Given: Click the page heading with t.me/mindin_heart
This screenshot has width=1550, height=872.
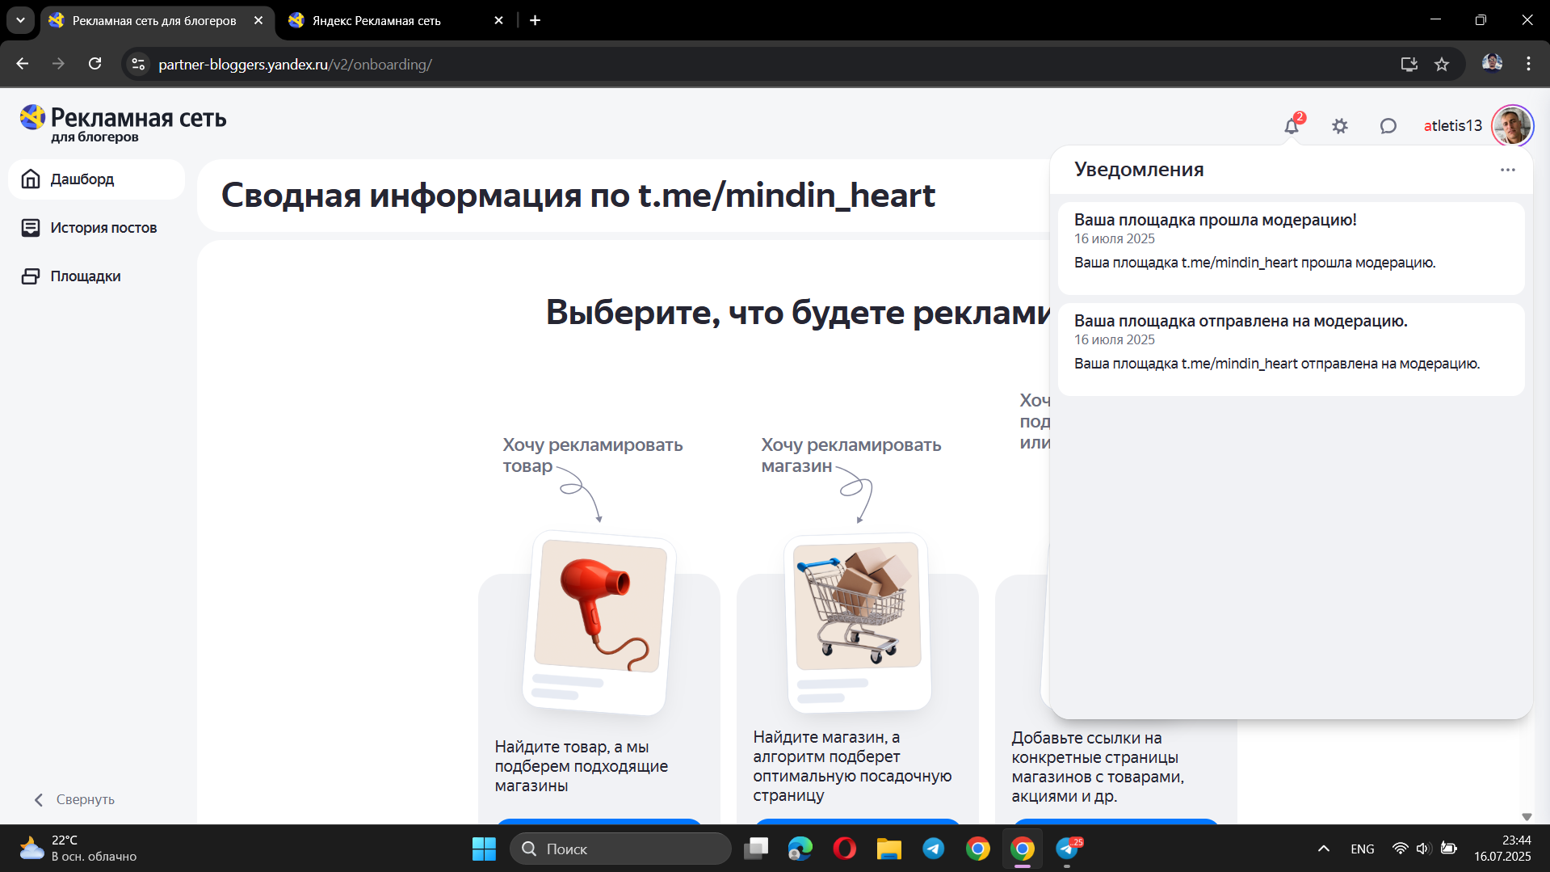Looking at the screenshot, I should pyautogui.click(x=578, y=196).
